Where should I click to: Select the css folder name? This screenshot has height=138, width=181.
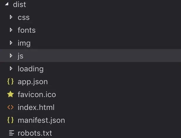24,18
